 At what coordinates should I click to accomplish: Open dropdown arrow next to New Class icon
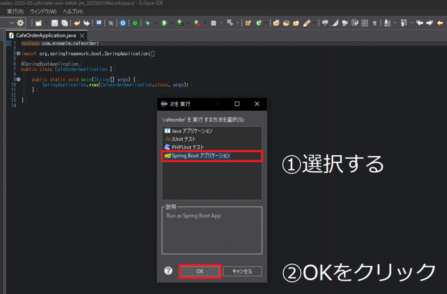tap(266, 23)
